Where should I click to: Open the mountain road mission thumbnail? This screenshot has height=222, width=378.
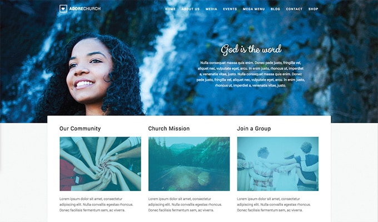click(x=189, y=164)
